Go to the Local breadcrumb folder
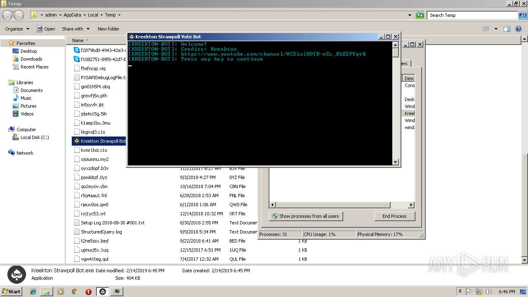The width and height of the screenshot is (528, 297). [93, 15]
